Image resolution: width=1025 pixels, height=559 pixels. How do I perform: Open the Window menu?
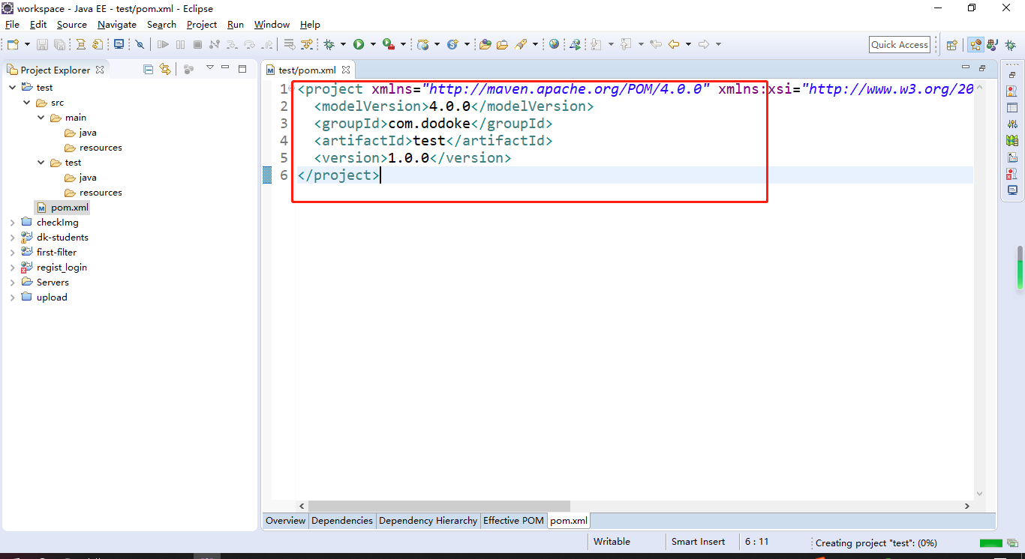click(x=272, y=25)
